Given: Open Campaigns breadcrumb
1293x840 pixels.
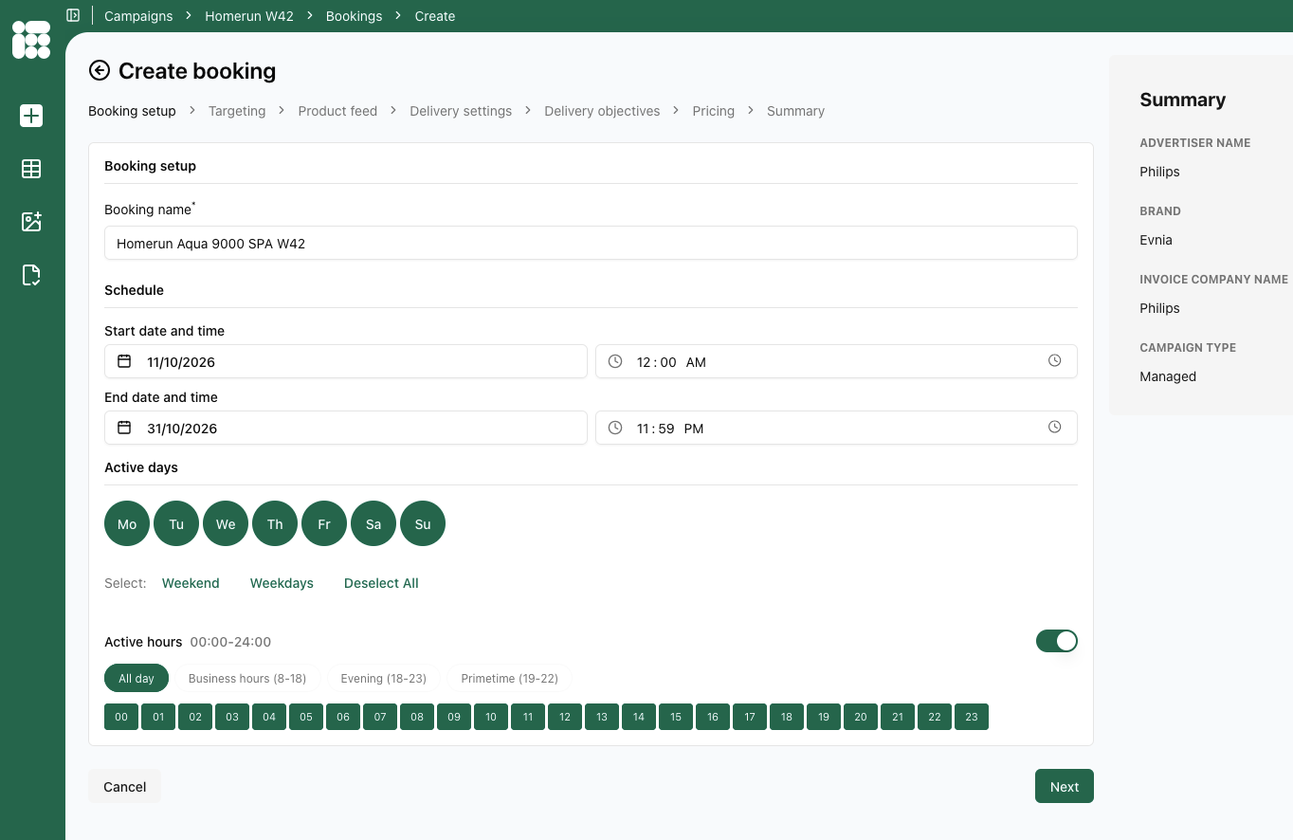Looking at the screenshot, I should click(x=138, y=16).
